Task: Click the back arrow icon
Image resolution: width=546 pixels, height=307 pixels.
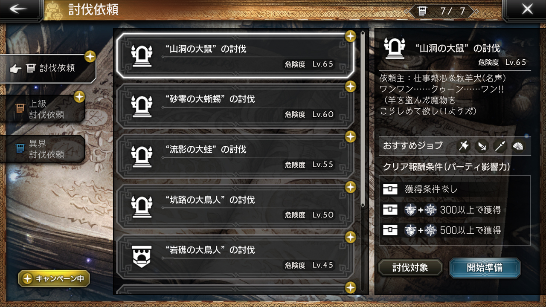Action: coord(18,9)
